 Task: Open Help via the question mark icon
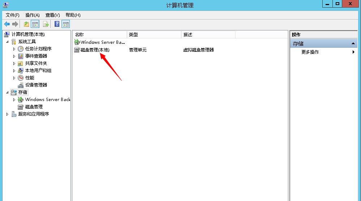point(57,24)
